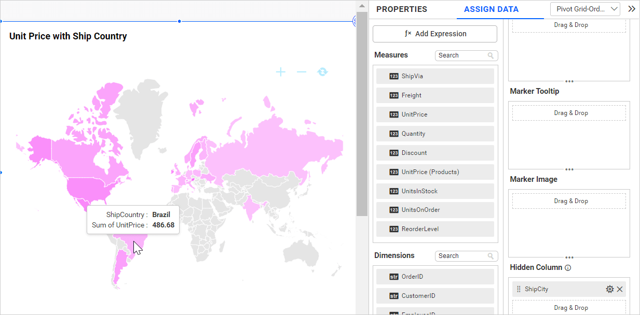Select the Freight measure
The width and height of the screenshot is (640, 315).
coord(435,95)
